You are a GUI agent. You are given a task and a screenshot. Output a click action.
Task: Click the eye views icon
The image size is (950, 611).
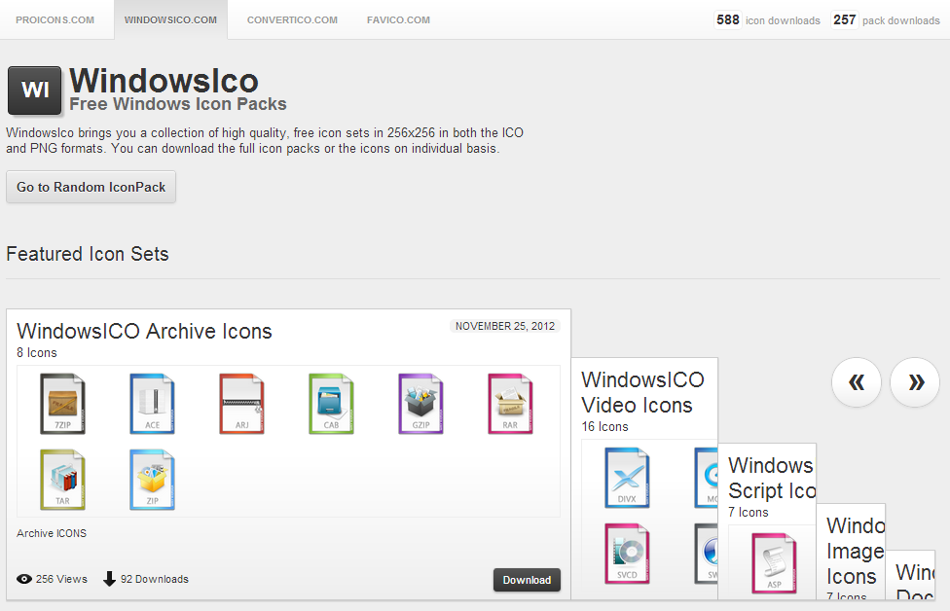pos(24,579)
